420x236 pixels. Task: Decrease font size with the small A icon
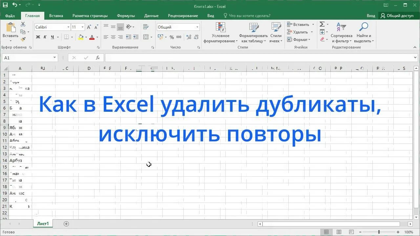point(96,27)
